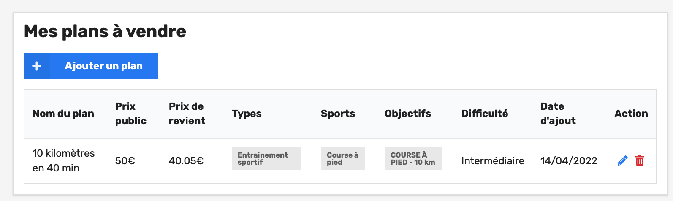Screen dimensions: 673x201
Task: Click the blue pencil edit icon
Action: (x=622, y=160)
